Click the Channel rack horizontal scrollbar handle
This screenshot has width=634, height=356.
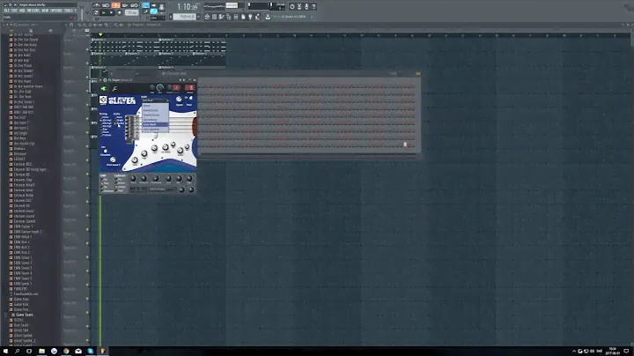(405, 145)
